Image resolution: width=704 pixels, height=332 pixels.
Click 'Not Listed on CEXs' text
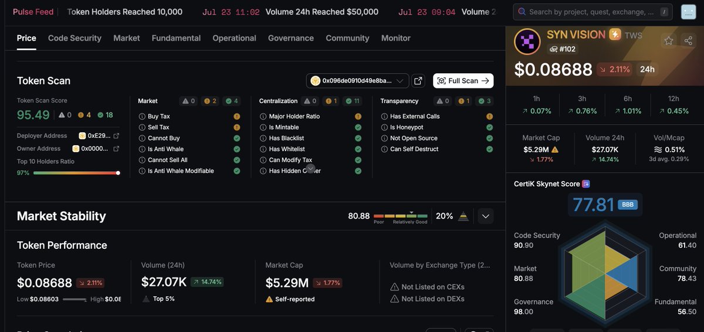click(433, 287)
